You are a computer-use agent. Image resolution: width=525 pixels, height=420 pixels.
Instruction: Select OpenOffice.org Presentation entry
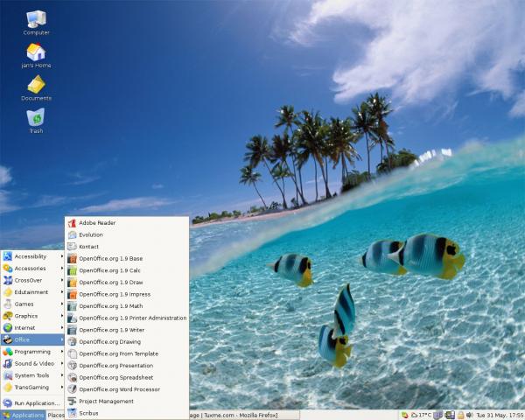pos(127,366)
